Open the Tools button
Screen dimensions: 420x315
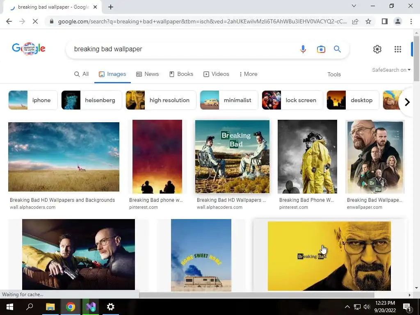(x=334, y=74)
